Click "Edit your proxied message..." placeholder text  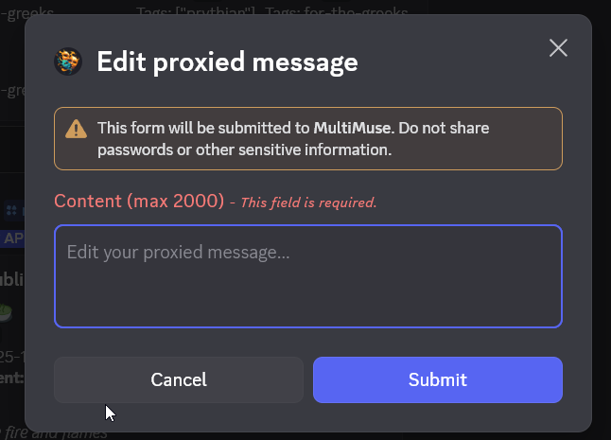178,253
